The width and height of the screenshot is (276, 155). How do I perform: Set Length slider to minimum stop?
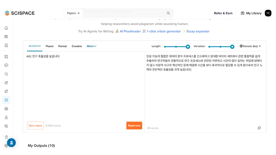[165, 47]
